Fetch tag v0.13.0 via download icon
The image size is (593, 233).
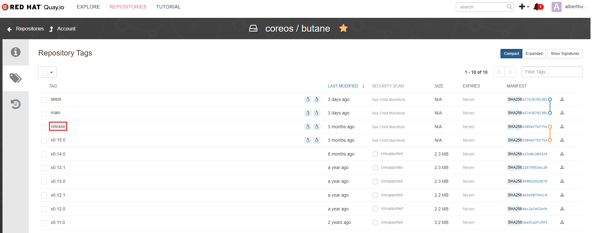pyautogui.click(x=562, y=181)
